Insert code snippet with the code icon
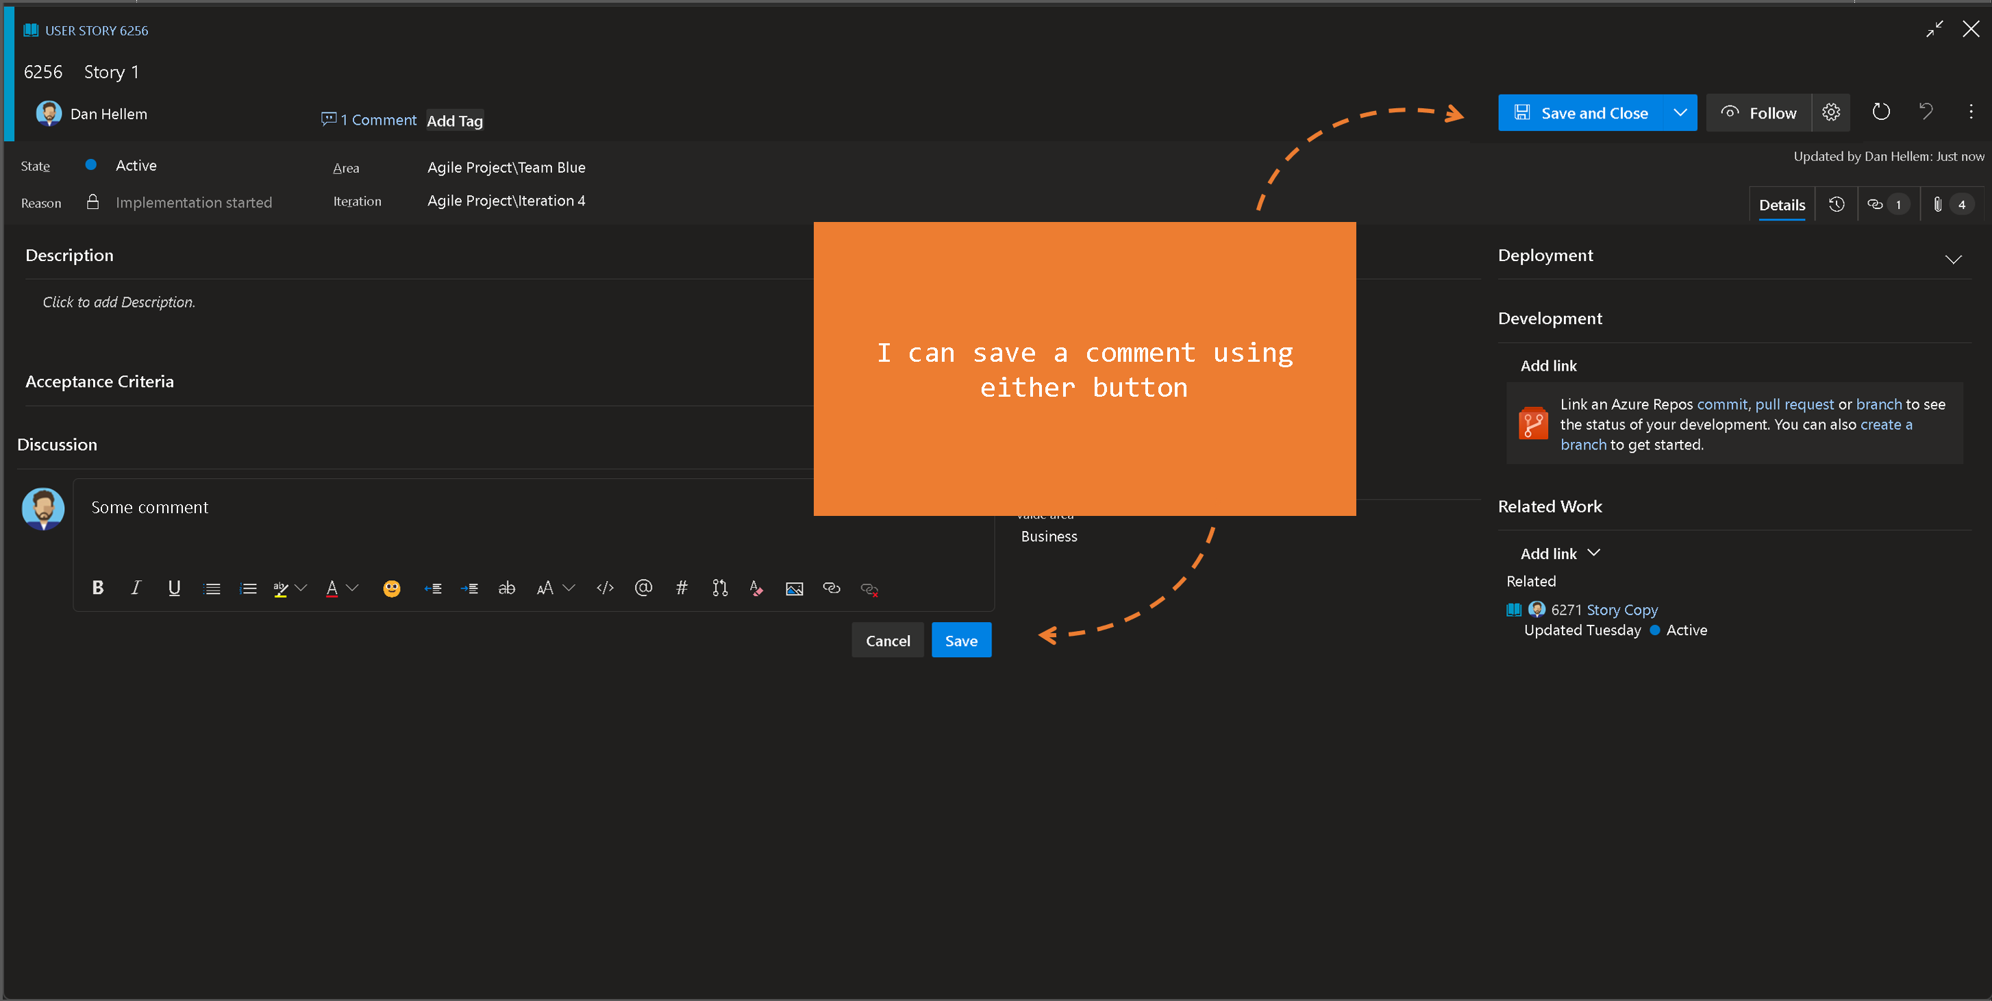 605,588
